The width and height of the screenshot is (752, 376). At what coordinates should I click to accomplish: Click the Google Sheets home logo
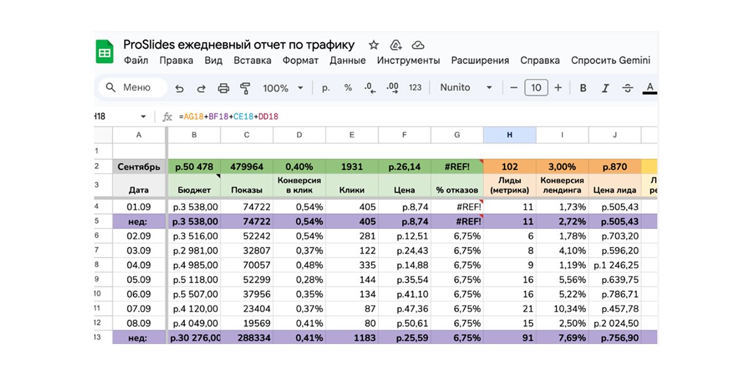(x=104, y=52)
